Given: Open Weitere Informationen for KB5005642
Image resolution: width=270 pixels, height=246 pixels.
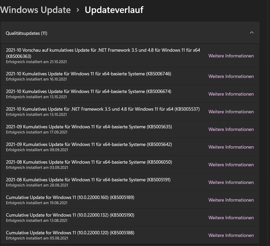Looking at the screenshot, I should tap(231, 147).
